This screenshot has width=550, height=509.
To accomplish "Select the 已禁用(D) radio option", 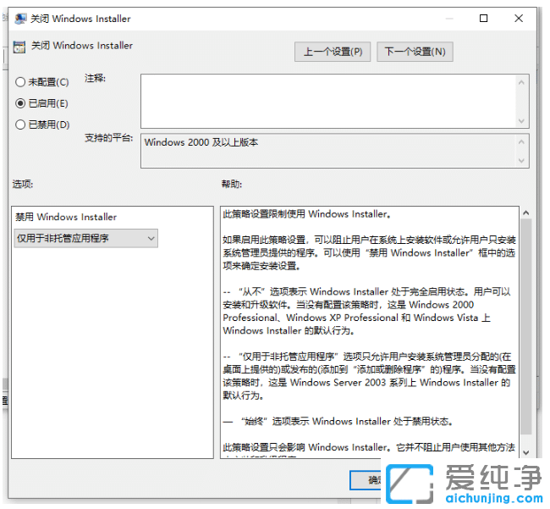I will (x=42, y=124).
